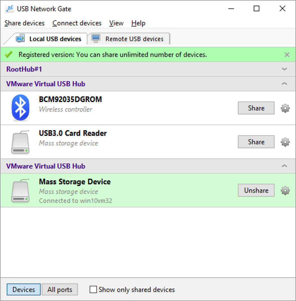Select the Devices view toggle
Image resolution: width=296 pixels, height=301 pixels.
tap(23, 289)
